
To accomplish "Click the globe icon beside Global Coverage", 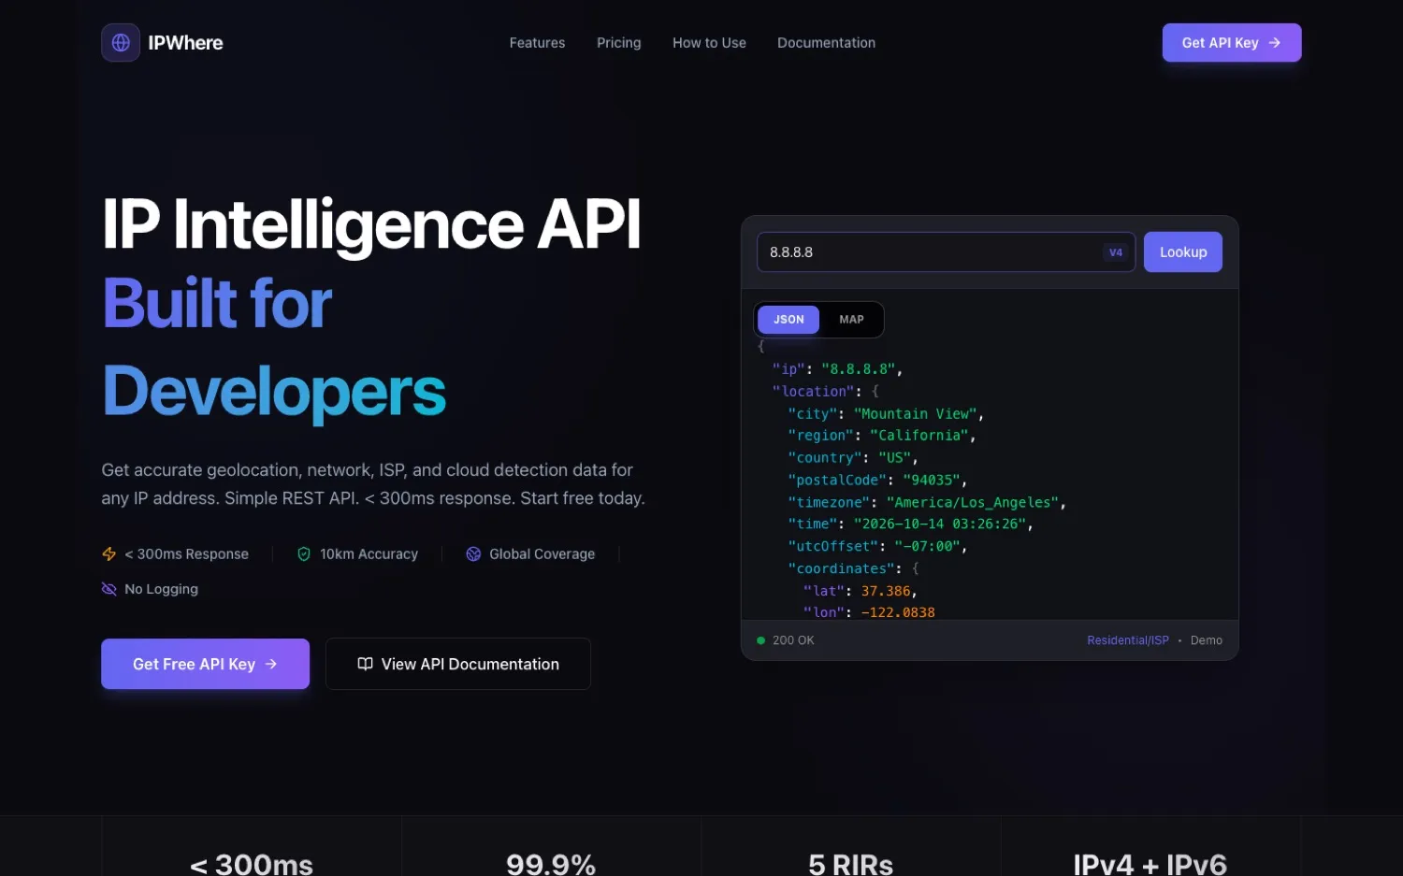I will point(473,554).
